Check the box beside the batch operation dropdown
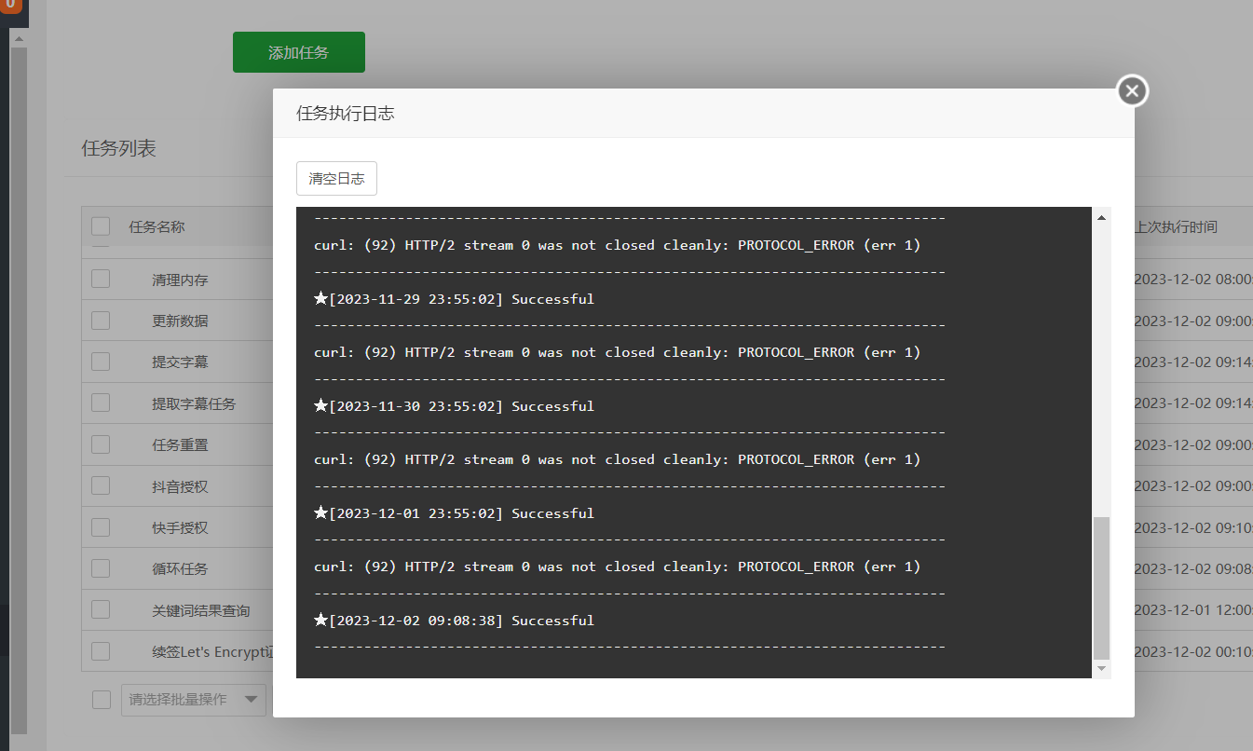 click(x=102, y=700)
